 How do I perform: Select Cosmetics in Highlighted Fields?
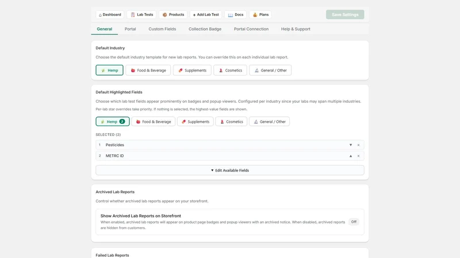[x=231, y=122]
